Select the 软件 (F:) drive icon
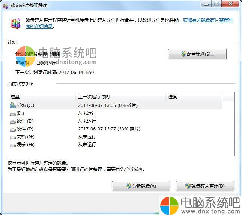Image resolution: width=242 pixels, height=215 pixels. click(13, 129)
